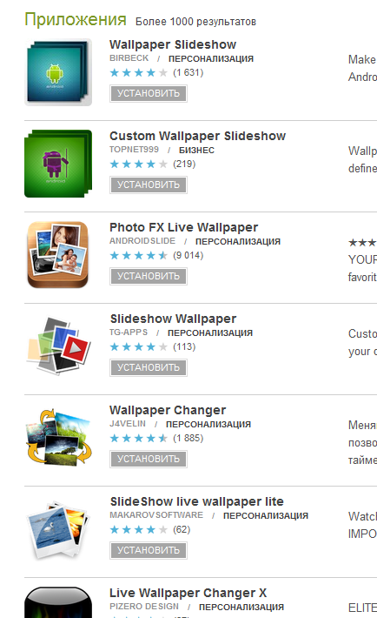This screenshot has width=377, height=618.
Task: Open the Photo FX Live Wallpaper icon
Action: coord(58,255)
